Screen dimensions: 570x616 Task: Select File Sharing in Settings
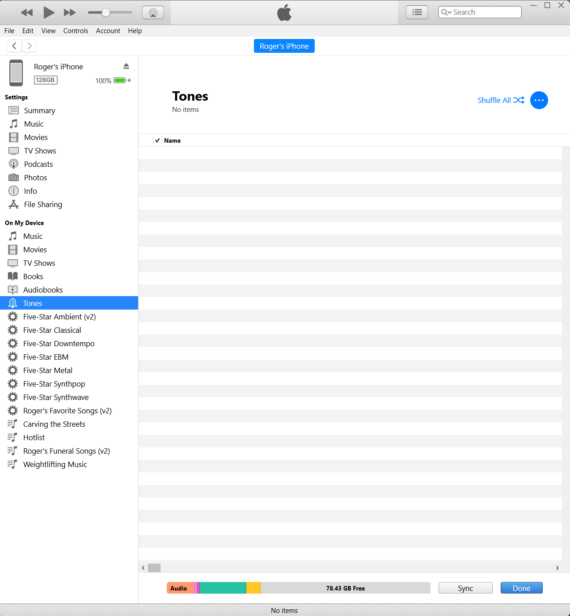[x=43, y=204]
